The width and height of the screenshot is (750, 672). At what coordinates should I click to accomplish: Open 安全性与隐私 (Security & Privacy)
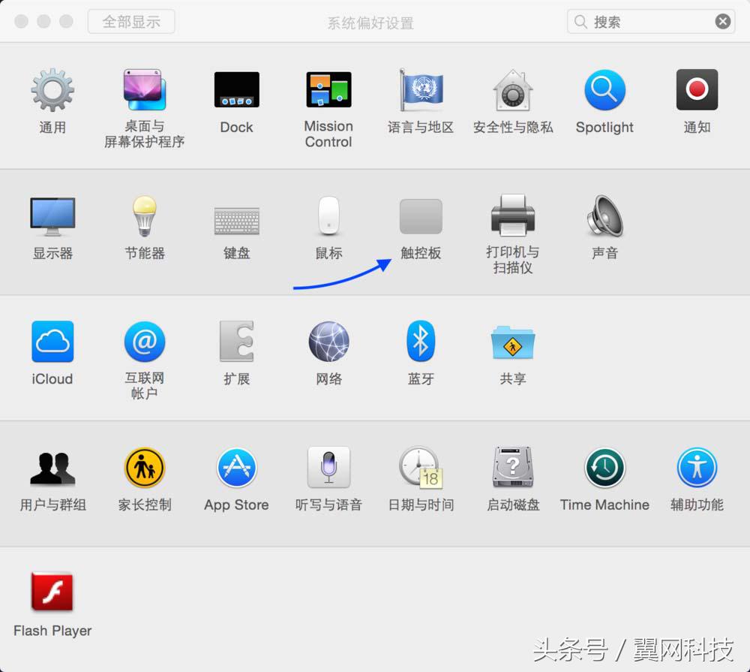(x=512, y=90)
